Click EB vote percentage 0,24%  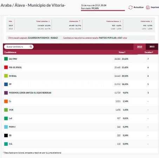coord(126,136)
